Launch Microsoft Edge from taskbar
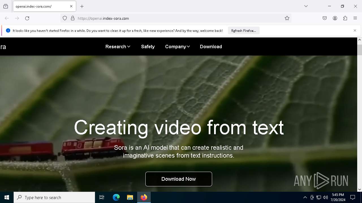Image resolution: width=362 pixels, height=203 pixels. pyautogui.click(x=116, y=197)
